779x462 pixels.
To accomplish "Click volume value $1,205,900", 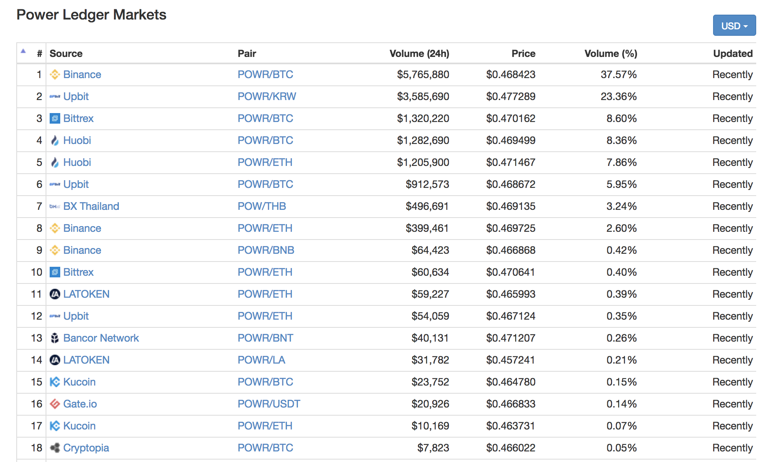I will pos(423,162).
